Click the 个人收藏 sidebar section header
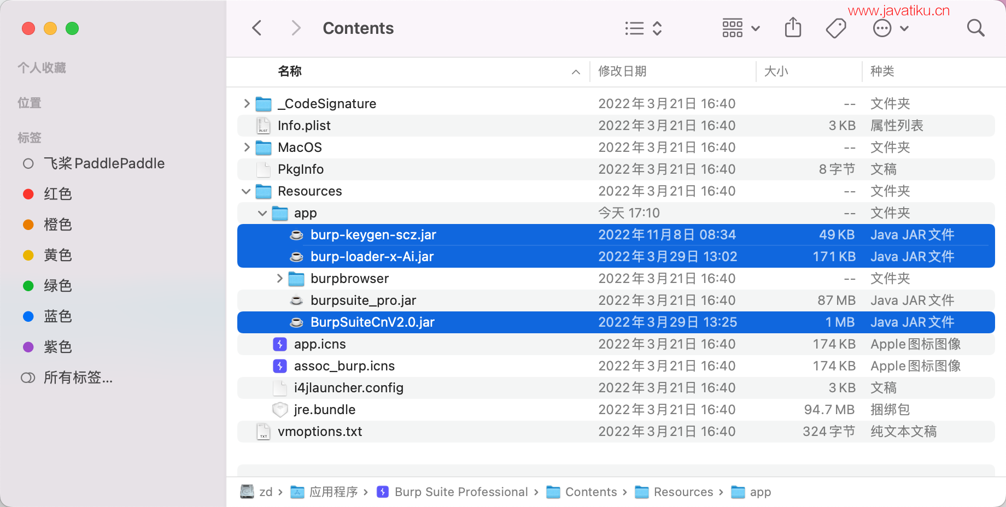 42,68
